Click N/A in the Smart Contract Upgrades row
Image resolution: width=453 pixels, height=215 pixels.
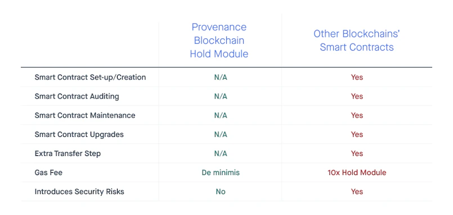point(221,135)
